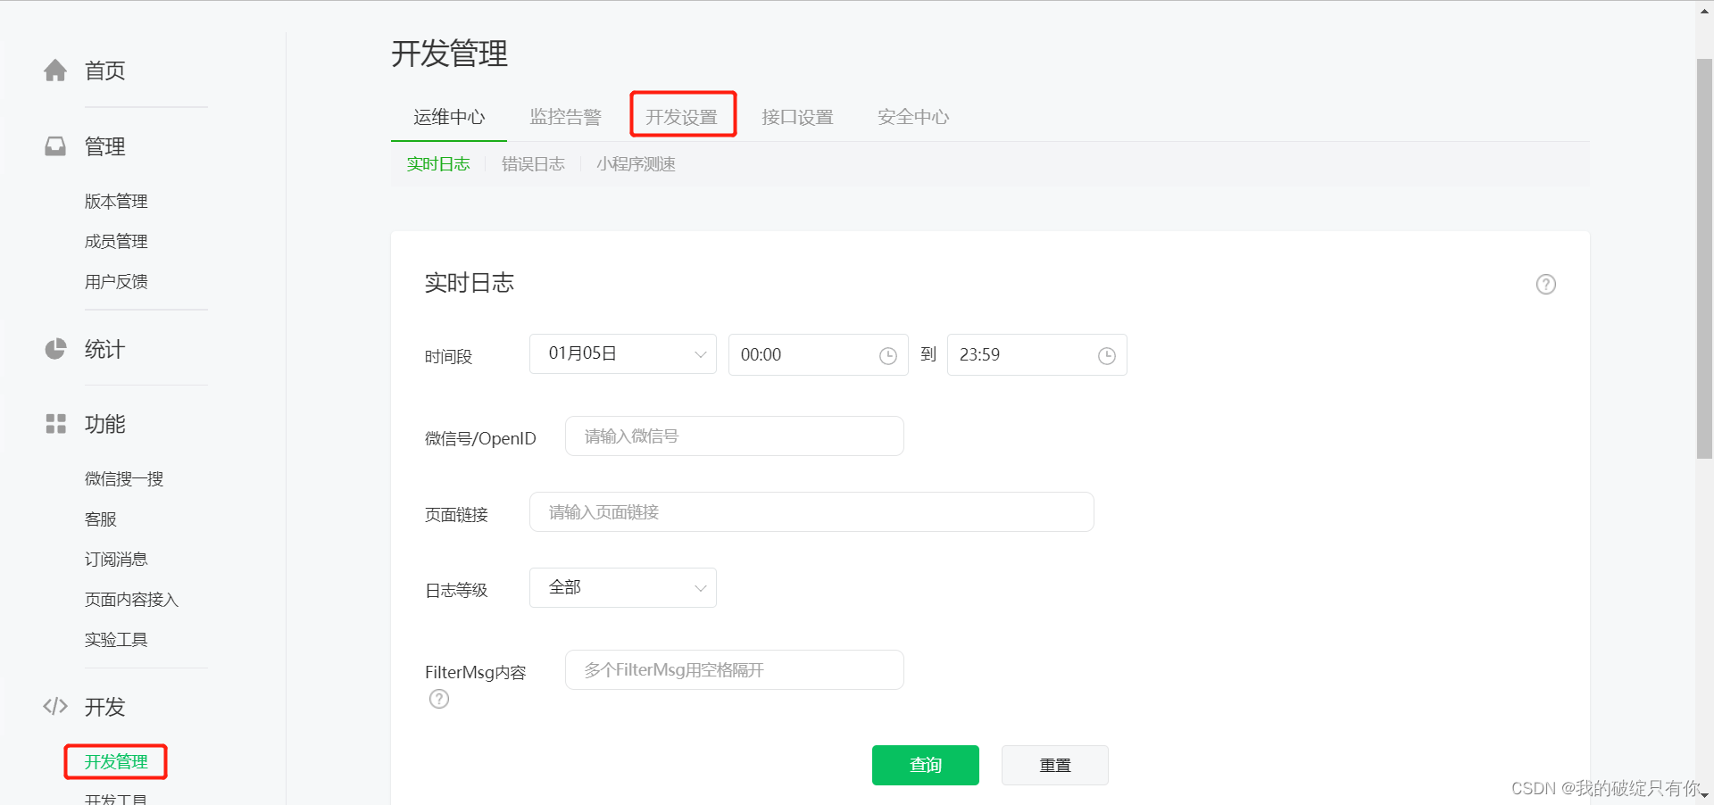Open 成员管理 in the sidebar
Image resolution: width=1714 pixels, height=805 pixels.
(116, 242)
